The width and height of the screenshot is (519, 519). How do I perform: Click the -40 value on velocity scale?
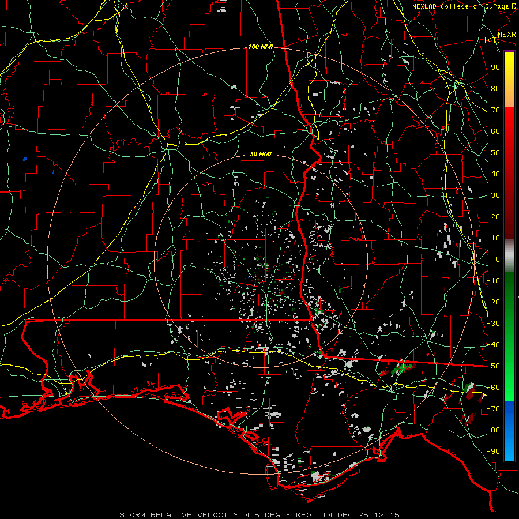(x=493, y=345)
